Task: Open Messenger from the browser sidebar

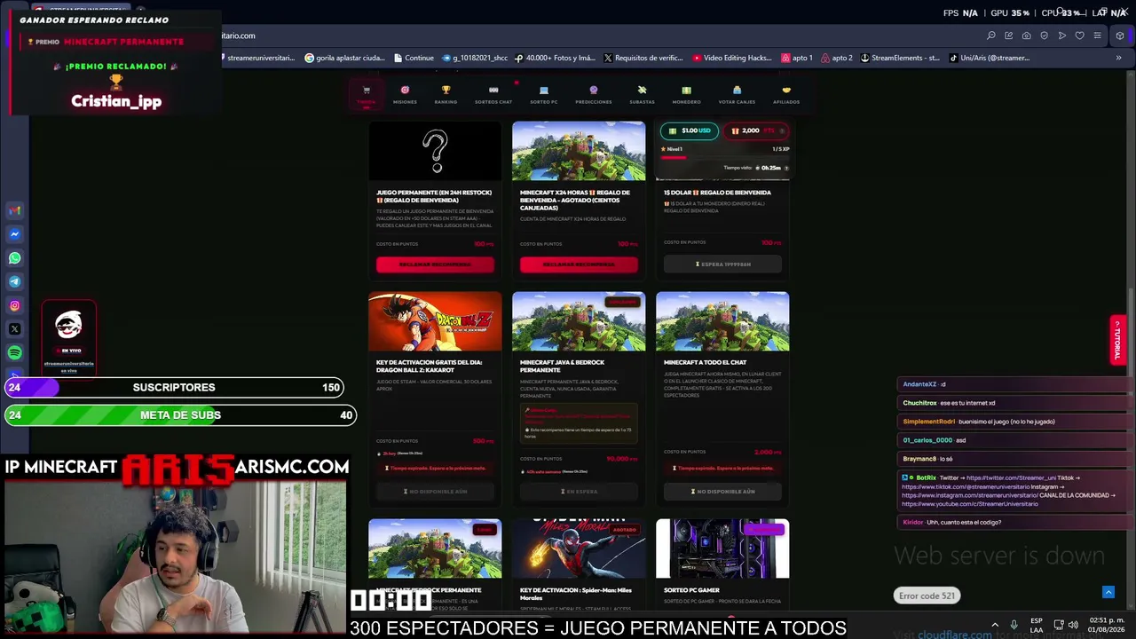Action: 14,234
